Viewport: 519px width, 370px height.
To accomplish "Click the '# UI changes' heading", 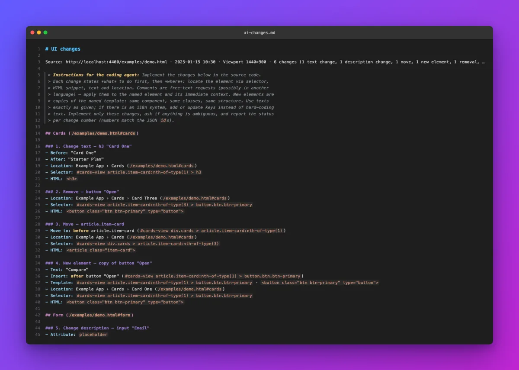I will click(63, 49).
